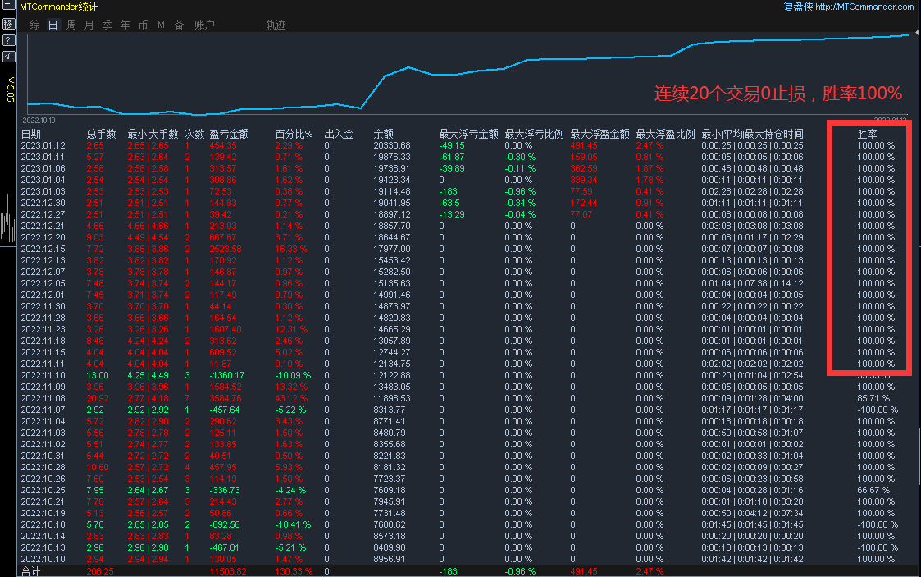Click the 最大浮盈金额 column header

pyautogui.click(x=600, y=134)
